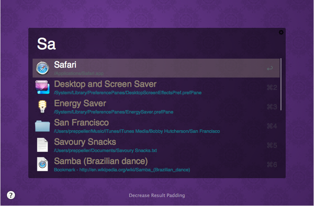Click the Energy Saver light bulb icon

(42, 106)
